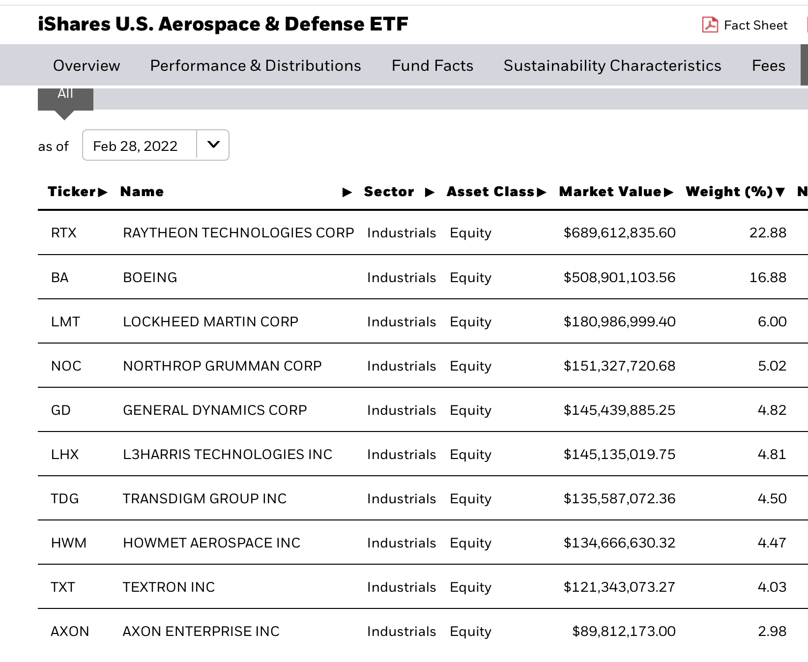Select TRANSDIGM GROUP INC name
Image resolution: width=808 pixels, height=662 pixels.
coord(204,498)
